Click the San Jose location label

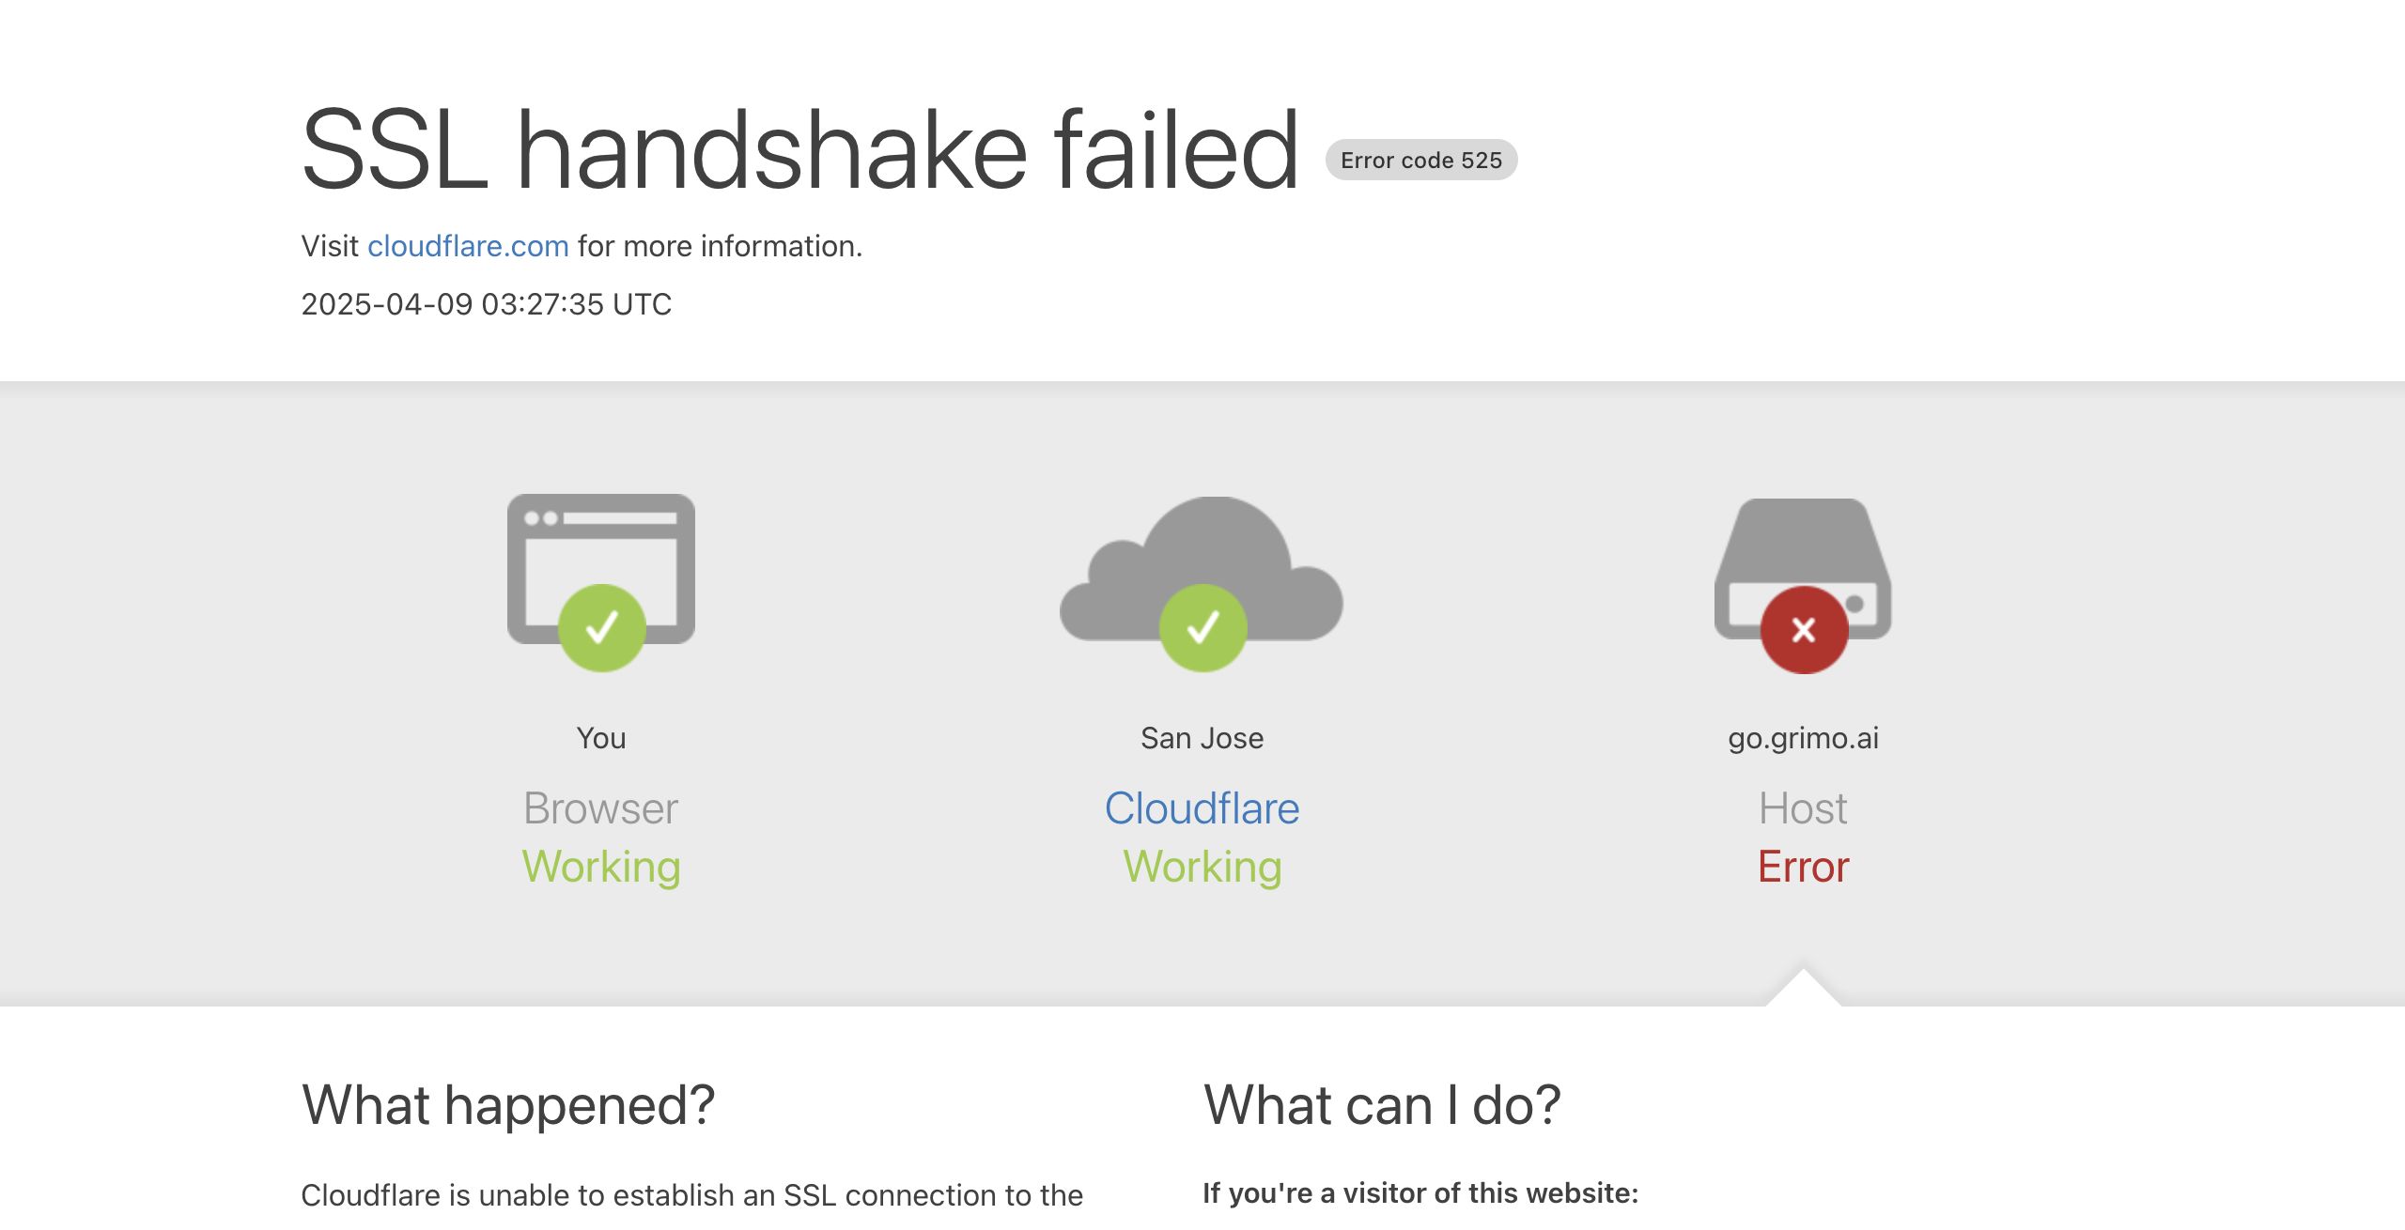coord(1202,738)
